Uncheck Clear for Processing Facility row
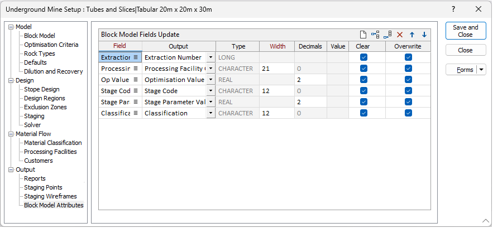 pyautogui.click(x=364, y=68)
